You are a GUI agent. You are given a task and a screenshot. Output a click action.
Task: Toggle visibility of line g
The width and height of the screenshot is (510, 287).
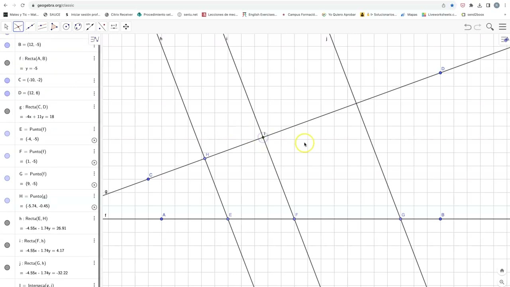click(x=7, y=111)
